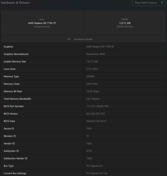Click the Core Clock label
The width and height of the screenshot is (167, 176).
pos(10,69)
